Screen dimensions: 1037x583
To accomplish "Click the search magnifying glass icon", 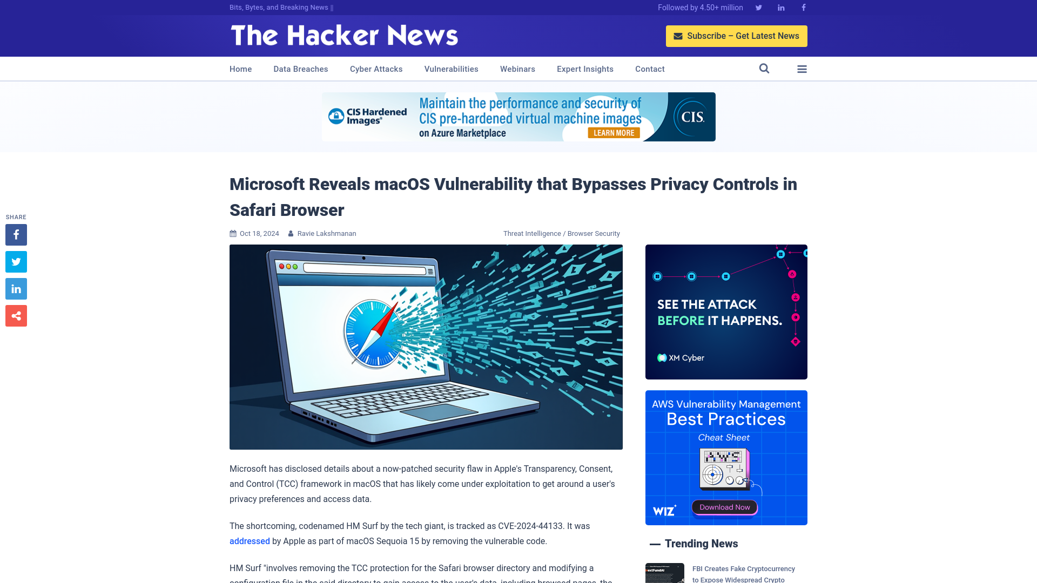I will click(x=764, y=69).
